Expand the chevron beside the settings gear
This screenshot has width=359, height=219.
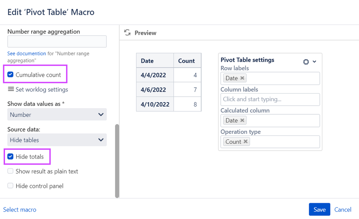coord(314,62)
